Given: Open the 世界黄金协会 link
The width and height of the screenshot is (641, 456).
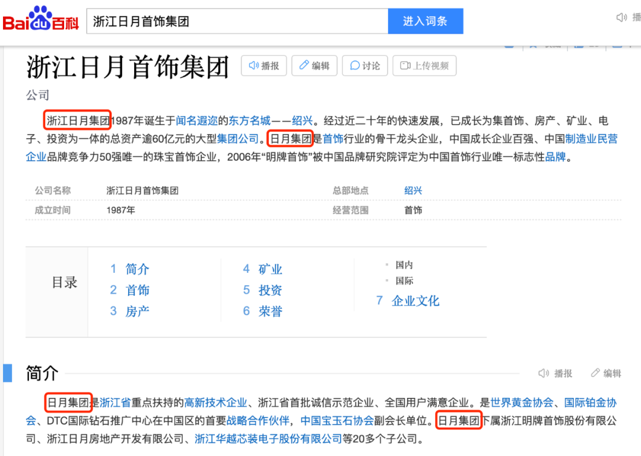Looking at the screenshot, I should 522,403.
